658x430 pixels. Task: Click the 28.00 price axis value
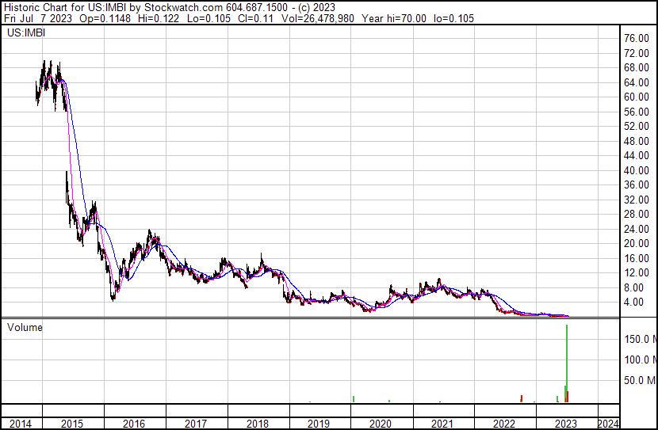point(637,214)
